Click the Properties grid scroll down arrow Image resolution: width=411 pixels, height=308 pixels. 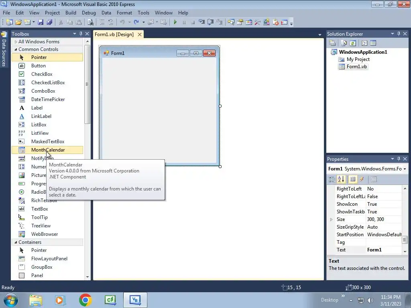click(x=405, y=251)
